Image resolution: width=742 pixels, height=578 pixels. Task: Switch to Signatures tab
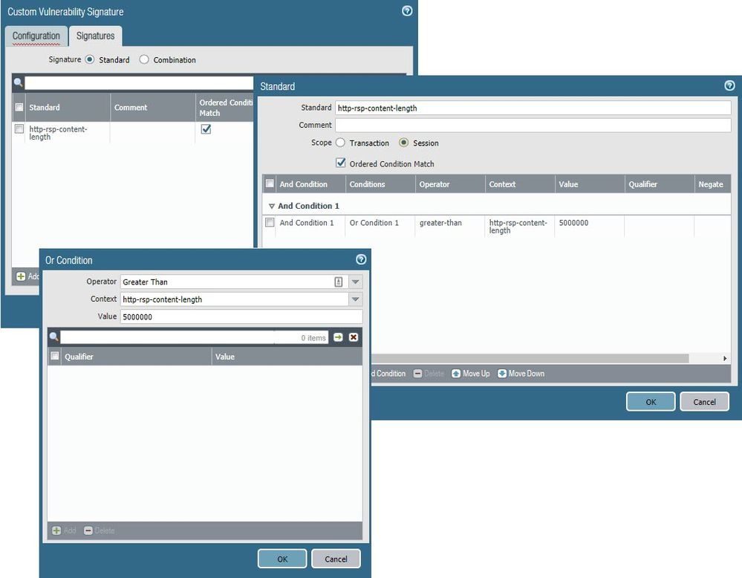[96, 36]
